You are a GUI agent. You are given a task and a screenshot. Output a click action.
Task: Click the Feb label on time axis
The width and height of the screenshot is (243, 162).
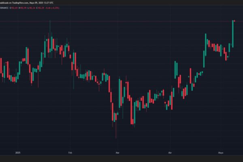[x=70, y=153]
